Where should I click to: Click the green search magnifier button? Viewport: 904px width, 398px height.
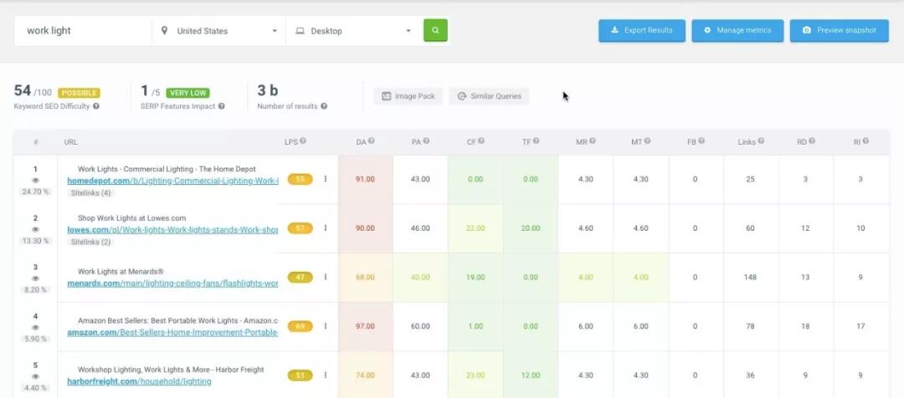click(x=435, y=31)
